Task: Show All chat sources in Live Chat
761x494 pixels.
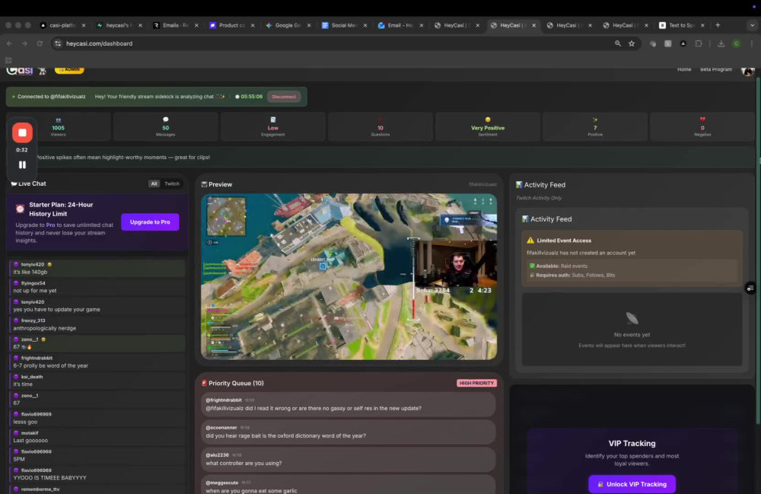Action: click(154, 183)
